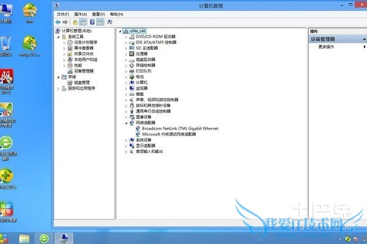Click the 处理器 device icon
The image size is (367, 244).
pyautogui.click(x=132, y=54)
